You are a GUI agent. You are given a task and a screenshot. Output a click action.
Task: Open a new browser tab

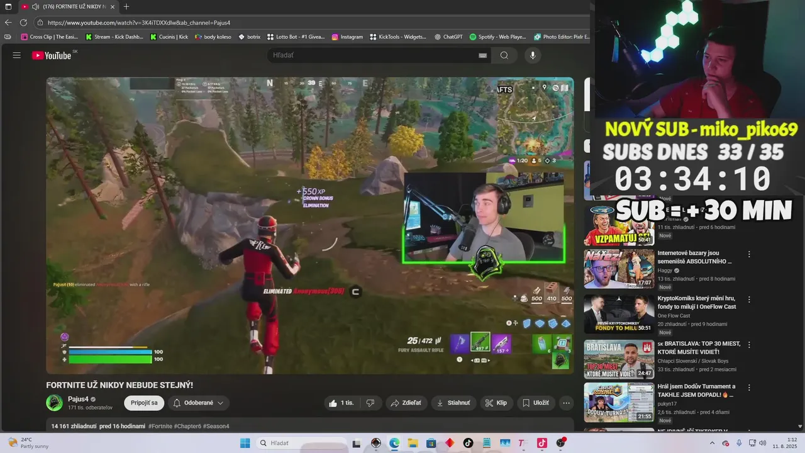pyautogui.click(x=126, y=7)
